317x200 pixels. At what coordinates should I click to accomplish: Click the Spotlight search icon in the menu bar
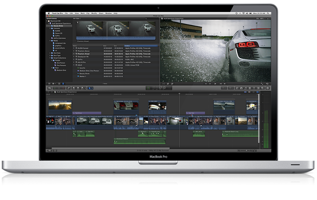[268, 13]
